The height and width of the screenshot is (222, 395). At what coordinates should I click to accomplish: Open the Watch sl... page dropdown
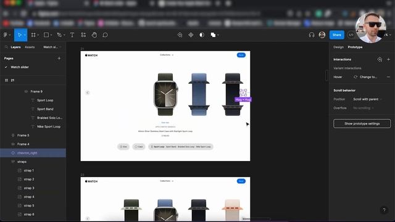52,47
